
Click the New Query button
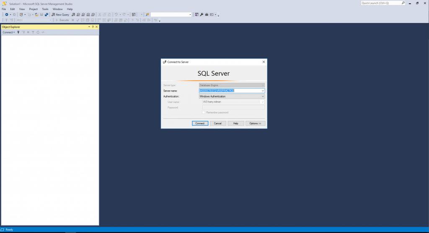click(x=60, y=15)
